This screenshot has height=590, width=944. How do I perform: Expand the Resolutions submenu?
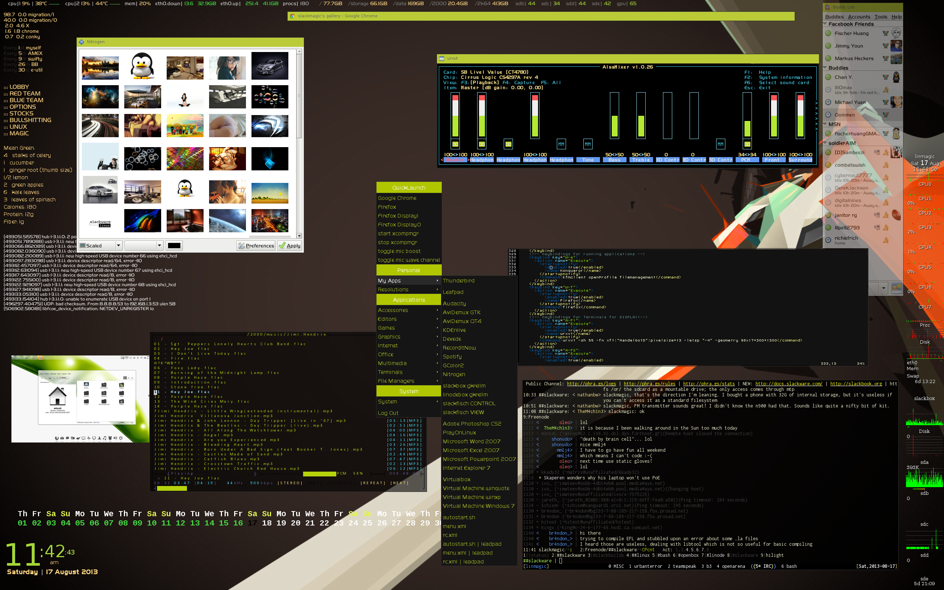pos(409,289)
